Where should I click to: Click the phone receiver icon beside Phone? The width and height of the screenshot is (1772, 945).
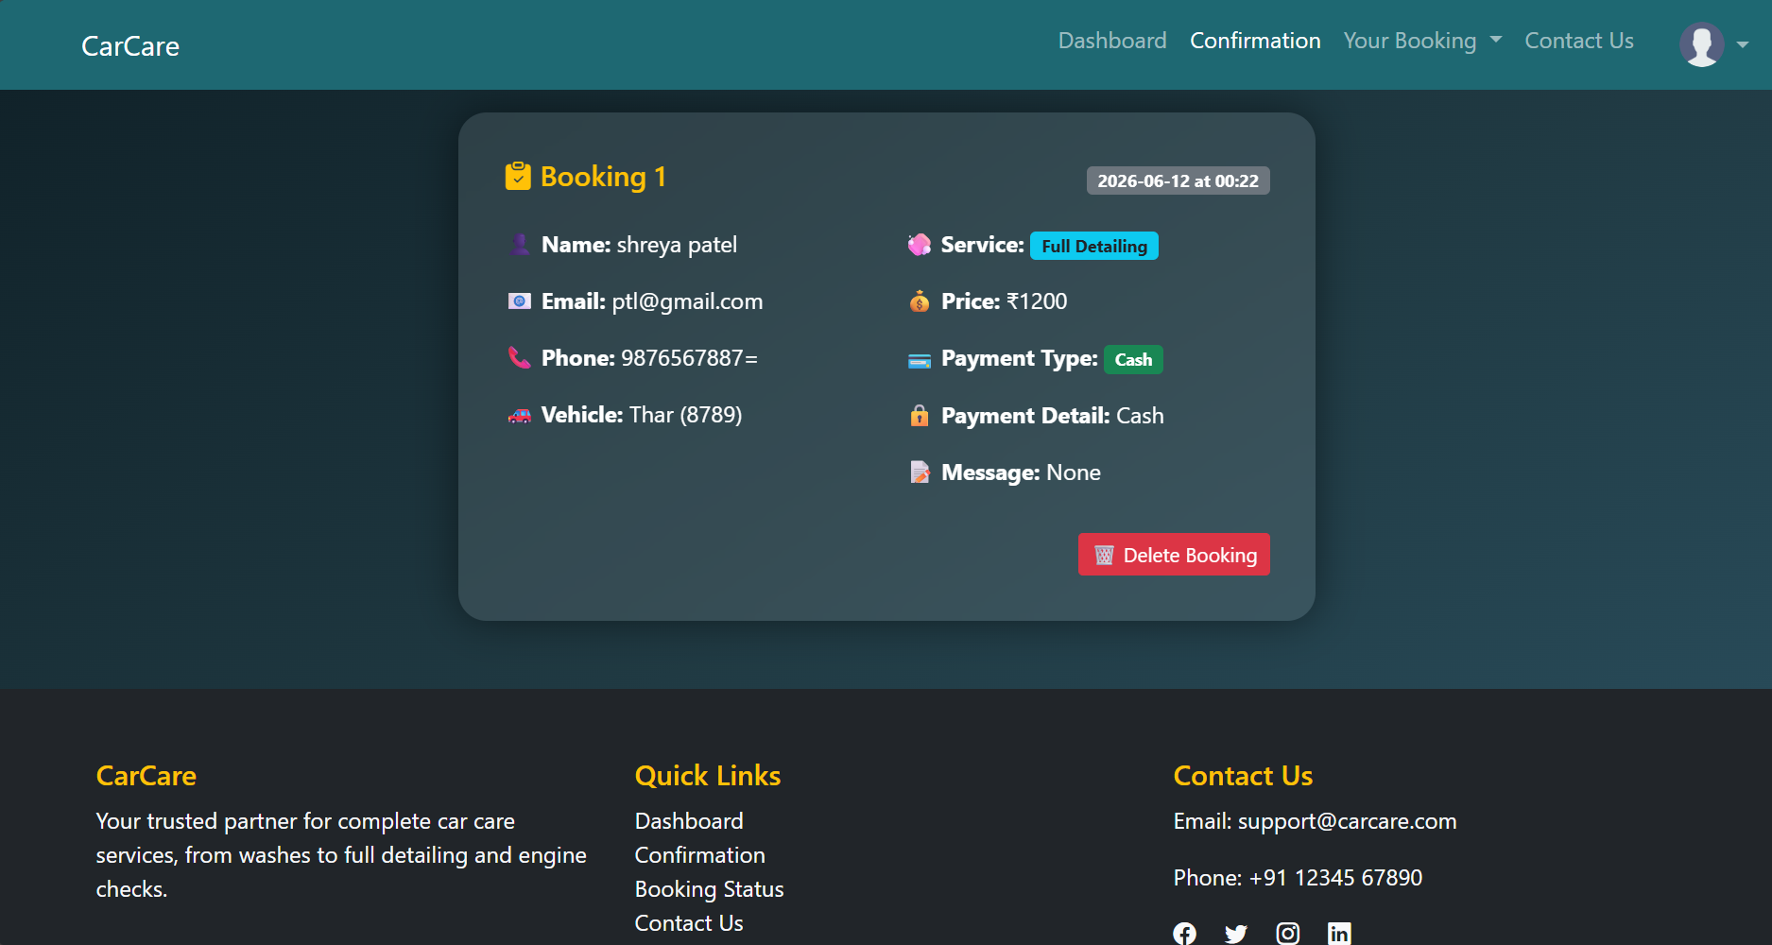coord(520,357)
